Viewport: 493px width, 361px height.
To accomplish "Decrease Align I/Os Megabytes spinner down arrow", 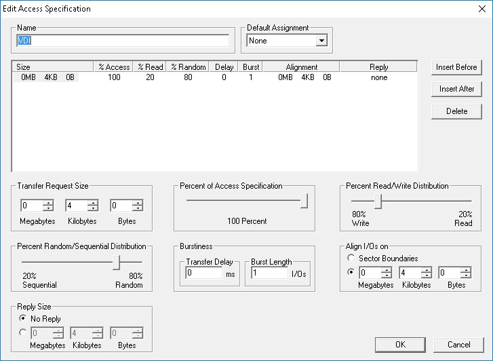I will coord(387,275).
